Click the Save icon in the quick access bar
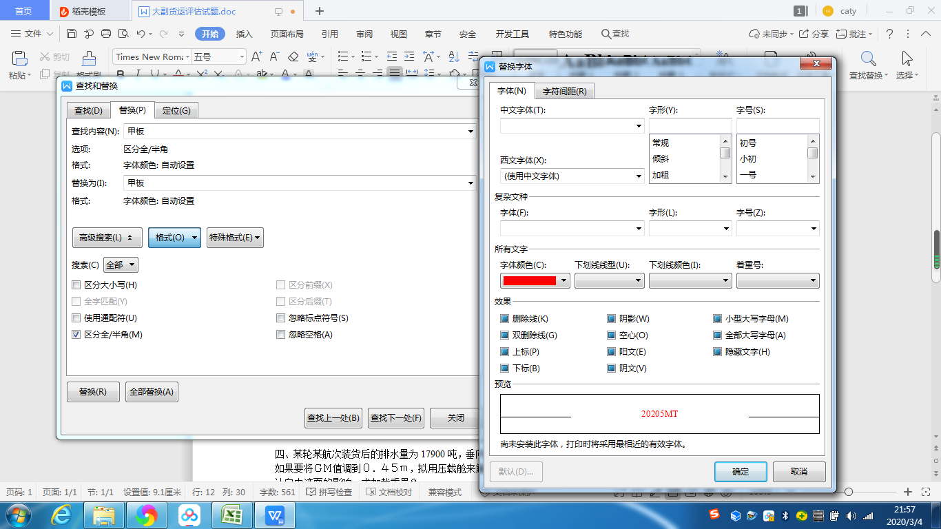The height and width of the screenshot is (529, 941). click(72, 34)
